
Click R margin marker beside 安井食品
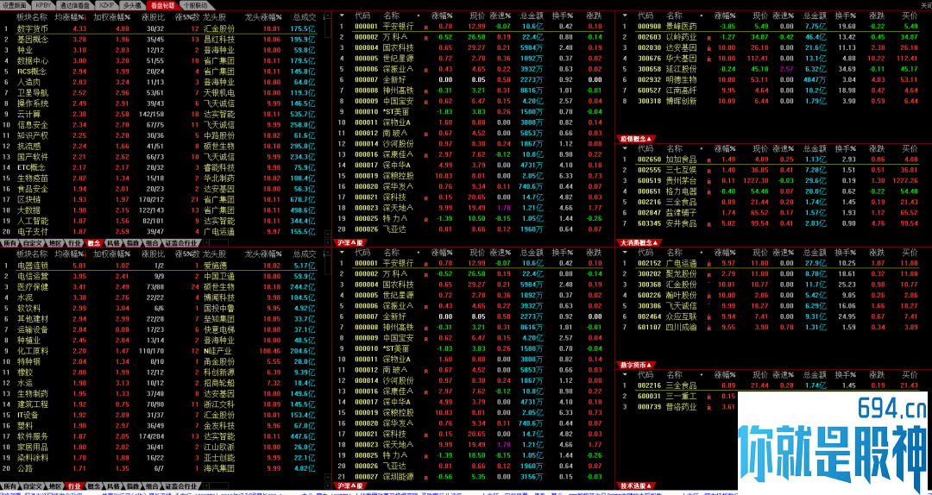(x=708, y=224)
